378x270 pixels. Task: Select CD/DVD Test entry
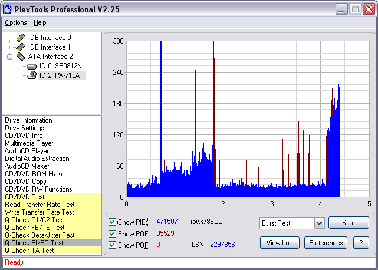click(x=52, y=197)
